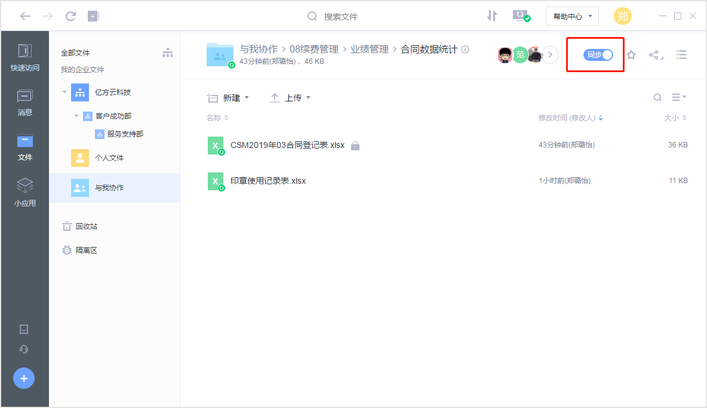Click the organization chart icon beside 全部文件

point(168,52)
